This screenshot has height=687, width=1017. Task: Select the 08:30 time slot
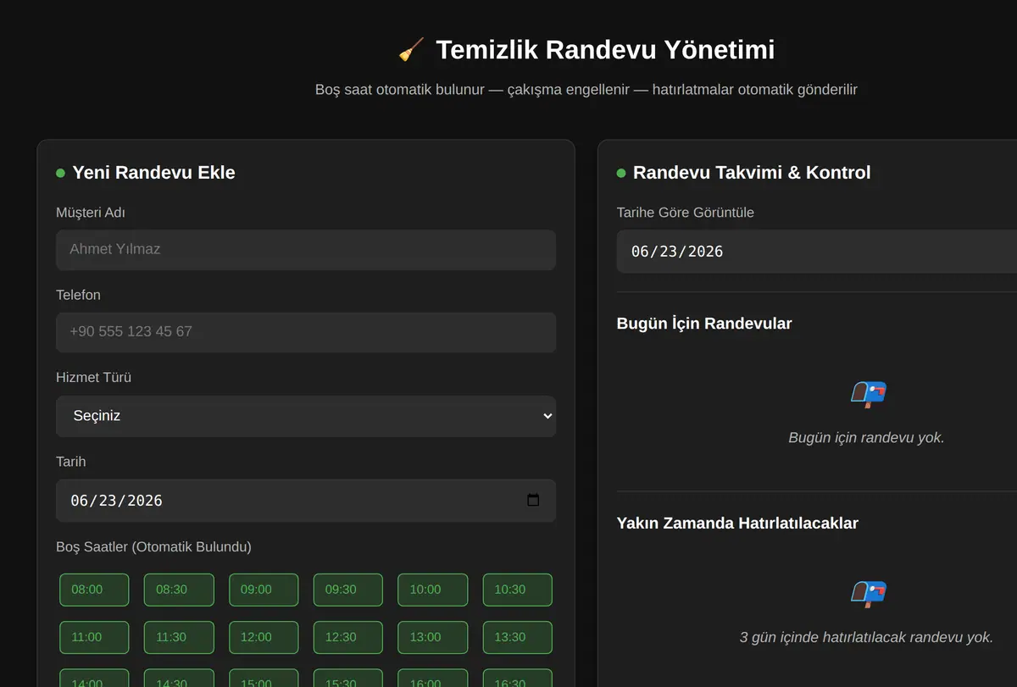[x=179, y=590]
